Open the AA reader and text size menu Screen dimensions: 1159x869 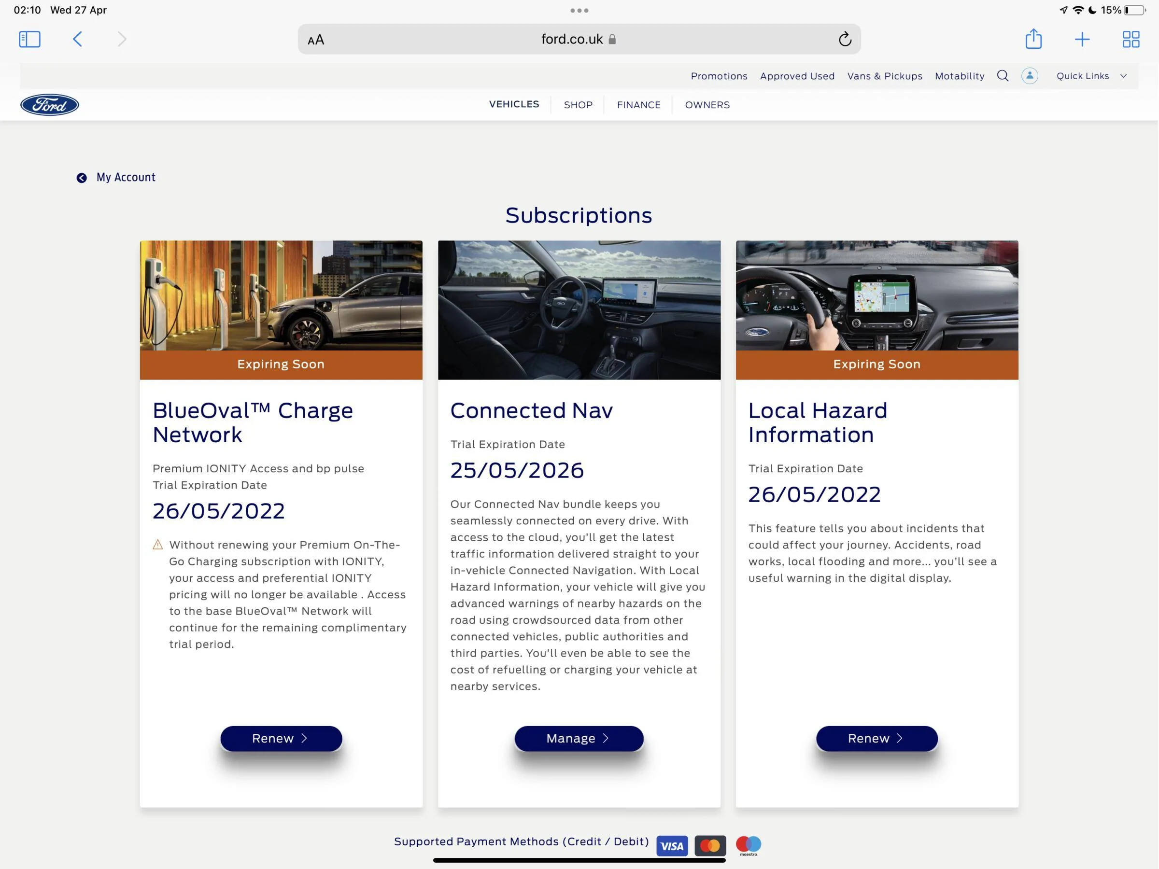click(x=316, y=40)
